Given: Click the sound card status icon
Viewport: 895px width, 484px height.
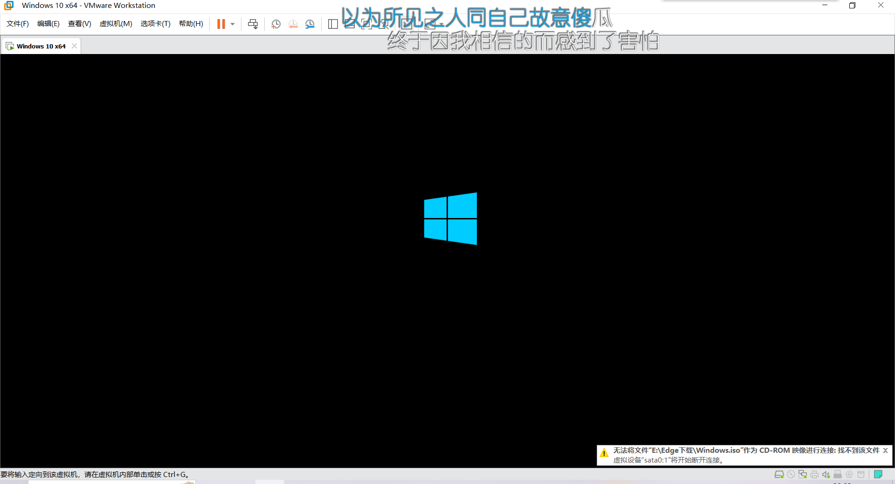Looking at the screenshot, I should pyautogui.click(x=826, y=474).
